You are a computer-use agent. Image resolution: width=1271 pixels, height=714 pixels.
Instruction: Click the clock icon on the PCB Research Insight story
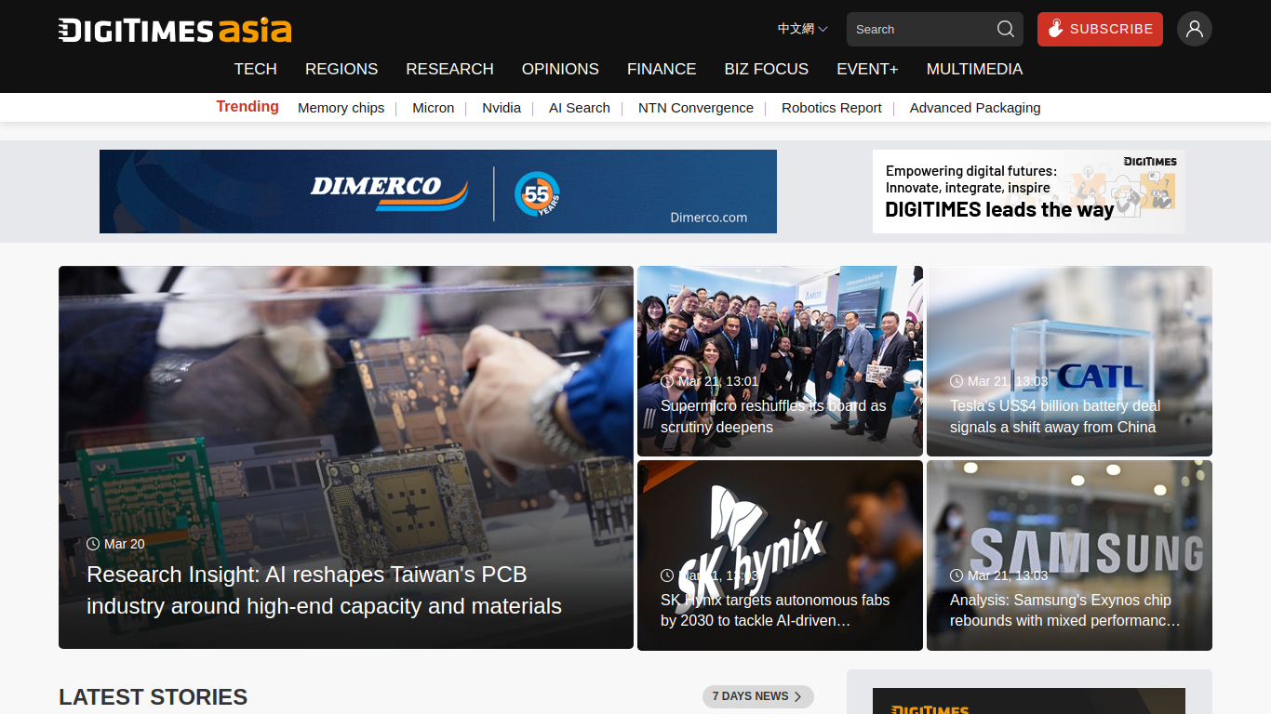93,544
